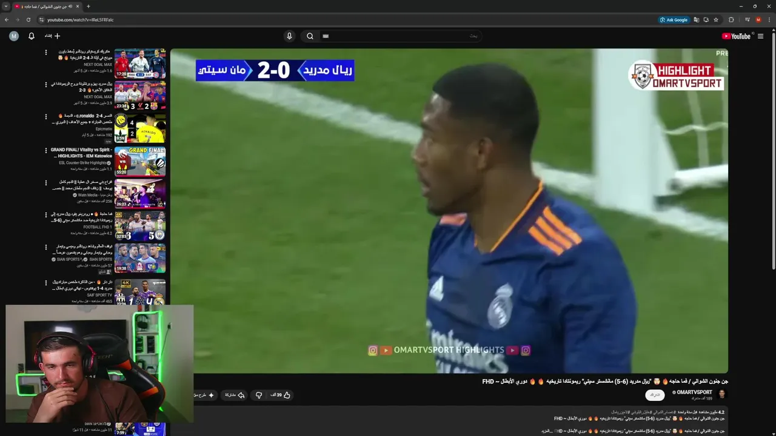
Task: Start voice search with the microphone icon
Action: click(x=289, y=36)
